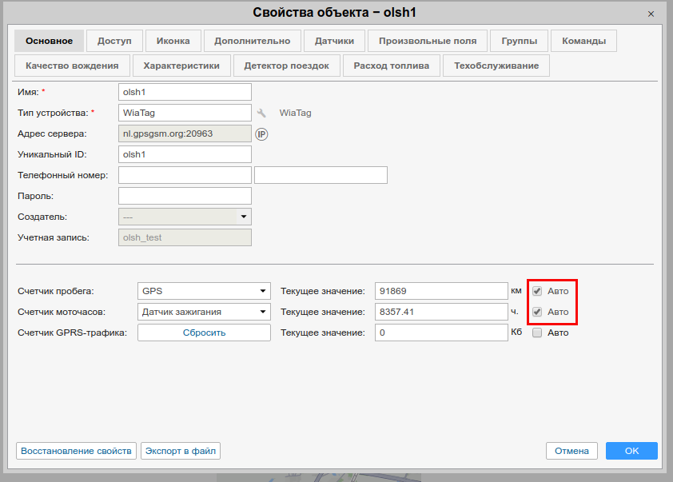Open the Создатель dropdown

tap(185, 217)
